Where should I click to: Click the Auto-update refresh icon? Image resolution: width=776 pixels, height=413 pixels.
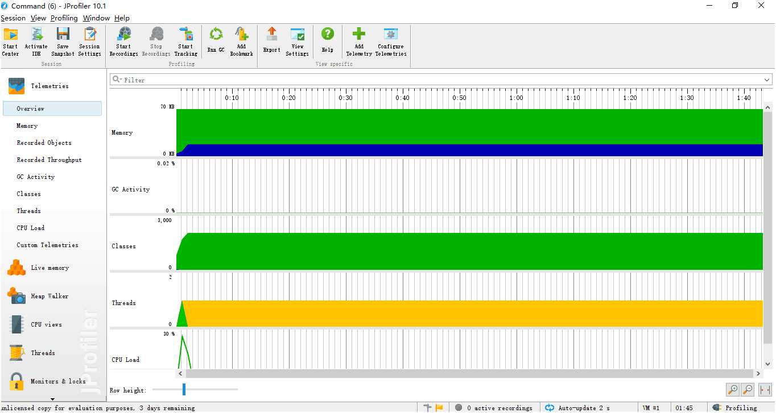(550, 407)
